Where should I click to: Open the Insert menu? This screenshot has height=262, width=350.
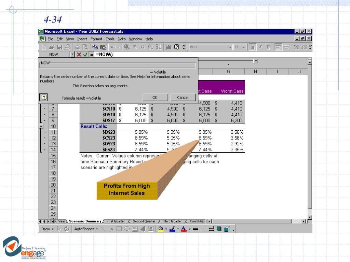point(82,39)
